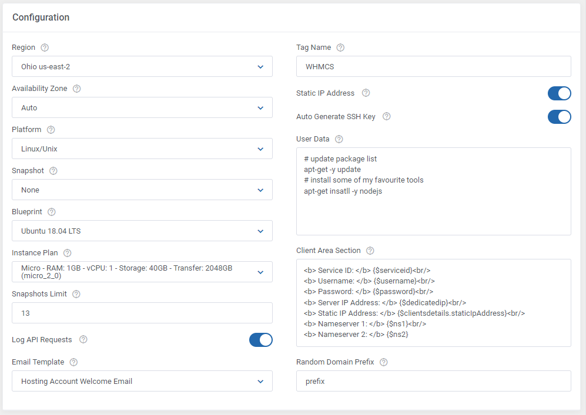
Task: Disable the Static IP Address toggle
Action: [x=559, y=93]
